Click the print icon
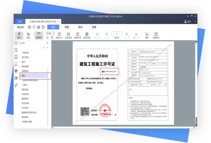211x143 pixels. pos(38,27)
